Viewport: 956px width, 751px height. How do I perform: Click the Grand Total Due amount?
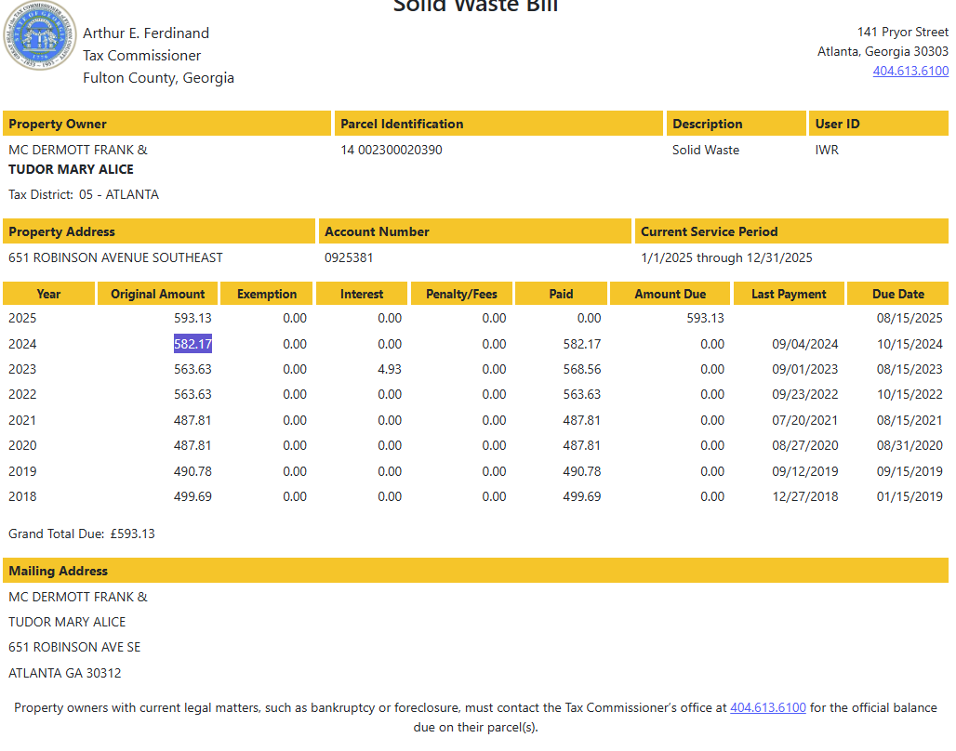coord(132,534)
